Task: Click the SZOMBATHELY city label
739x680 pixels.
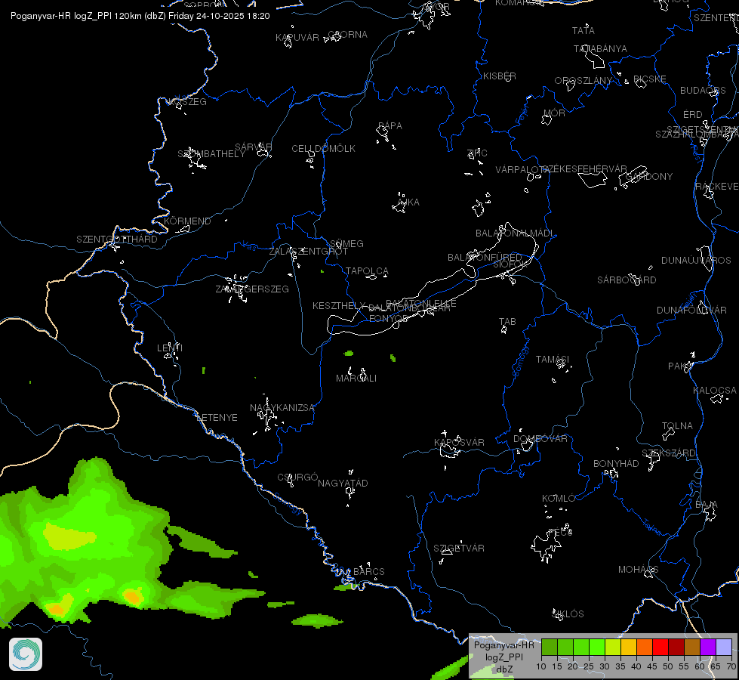Action: pos(211,154)
